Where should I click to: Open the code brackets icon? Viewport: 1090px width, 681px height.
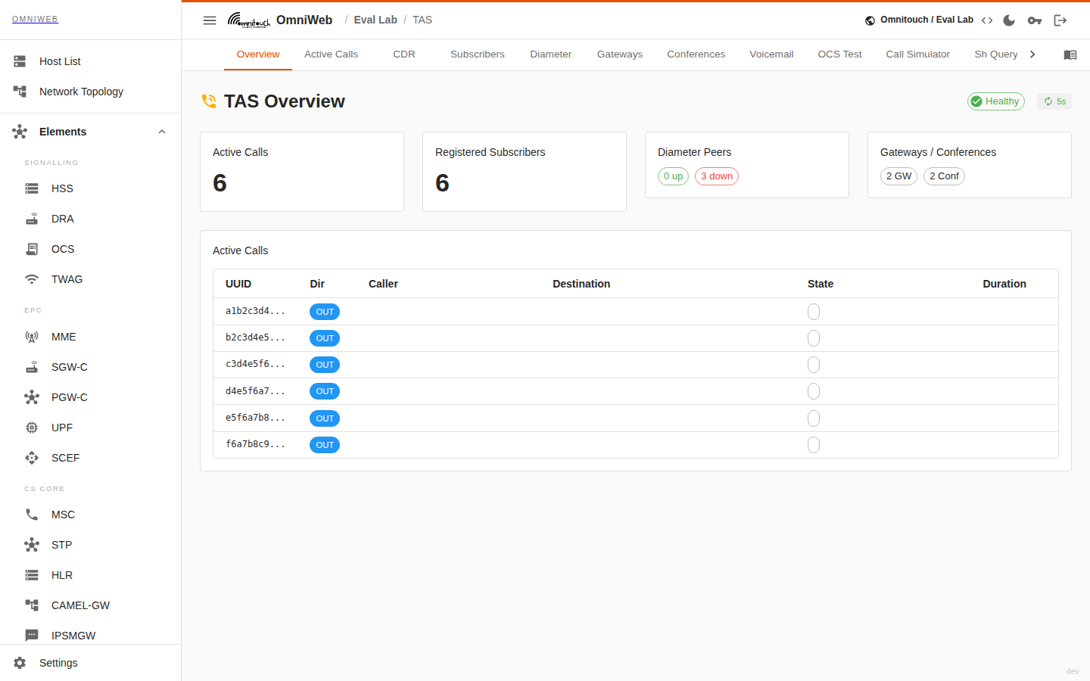click(x=987, y=20)
